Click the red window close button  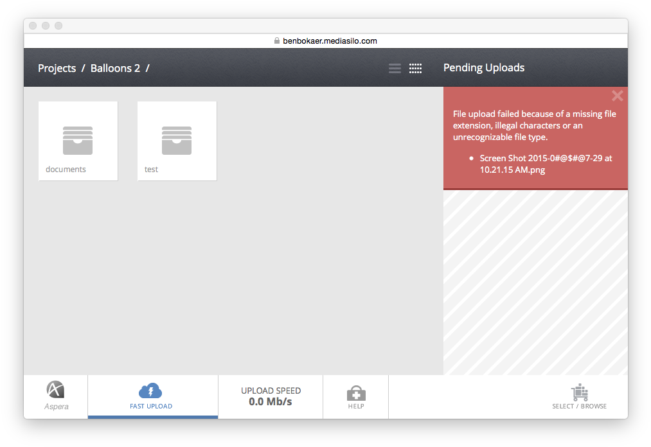point(33,26)
